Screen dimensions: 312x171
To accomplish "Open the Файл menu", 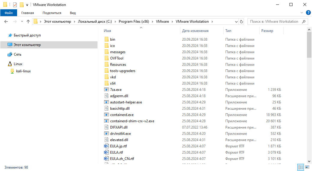I will click(9, 13).
